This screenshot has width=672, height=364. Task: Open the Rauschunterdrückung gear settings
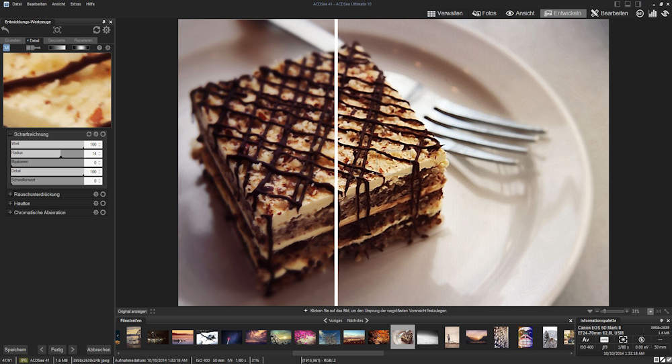[96, 195]
